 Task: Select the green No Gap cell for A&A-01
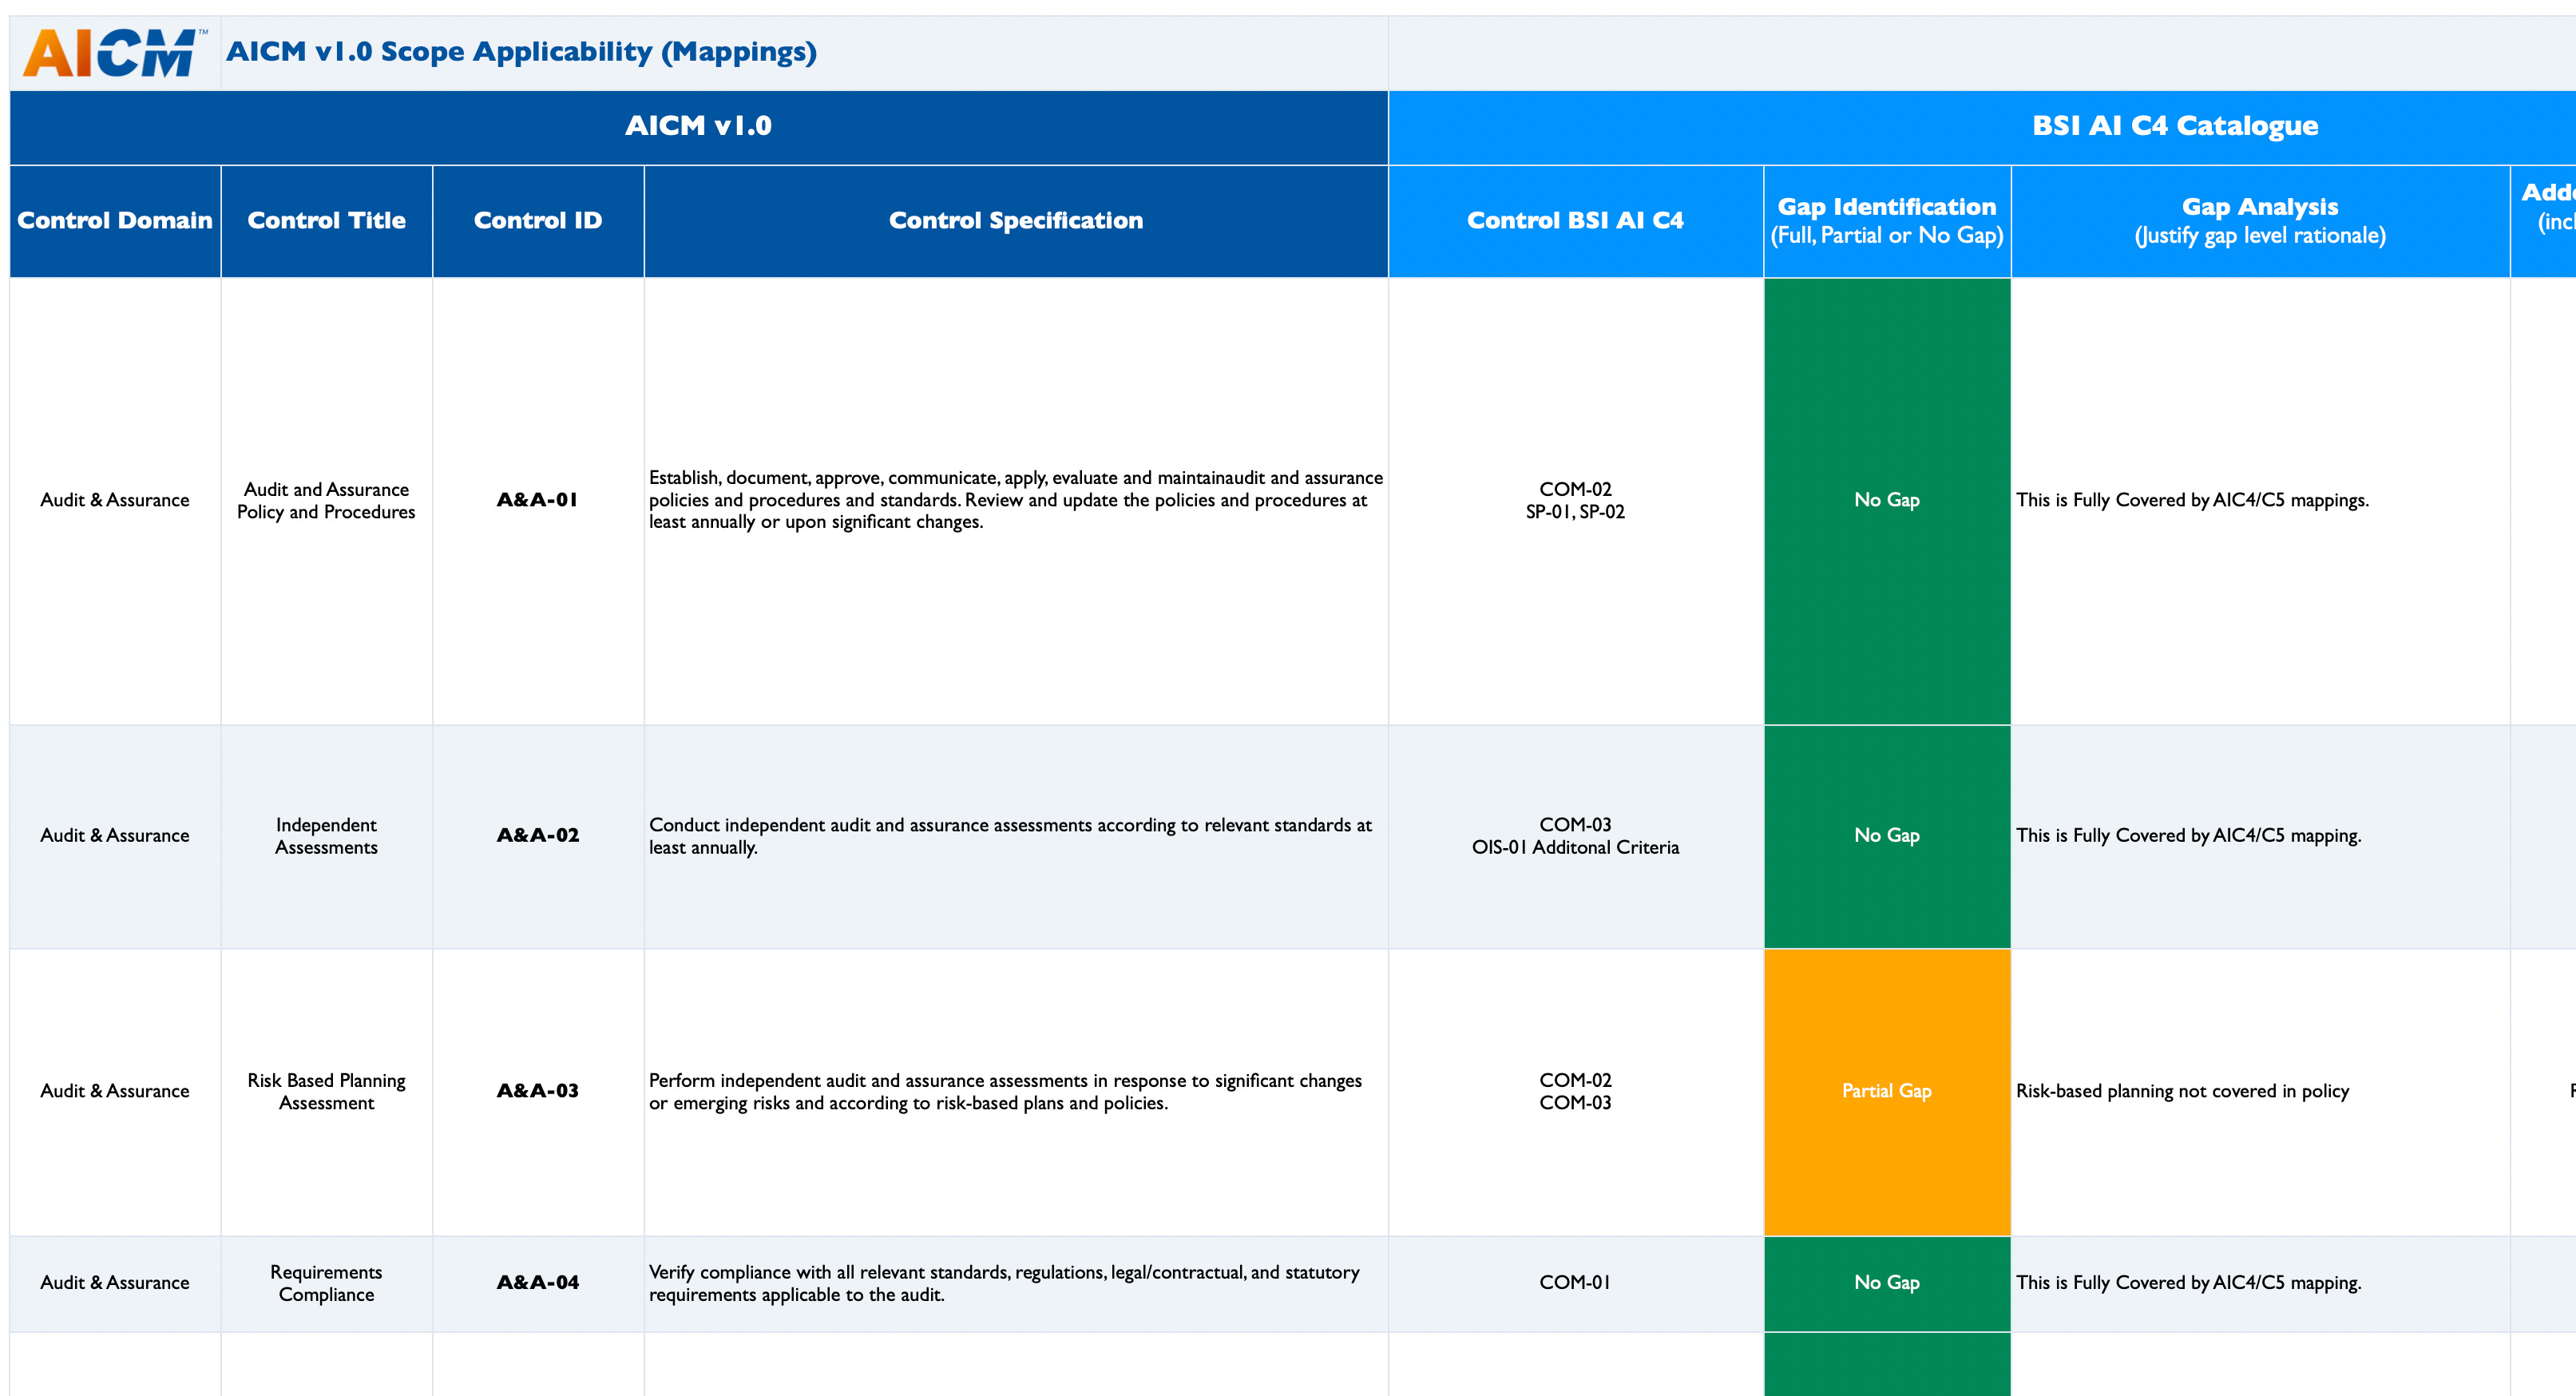1886,500
